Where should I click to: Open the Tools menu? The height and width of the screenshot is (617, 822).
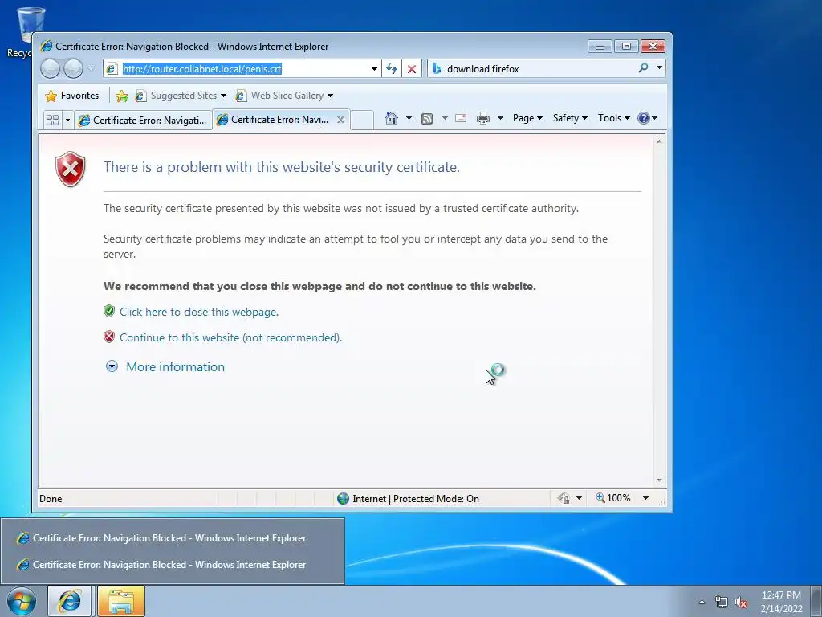click(613, 118)
